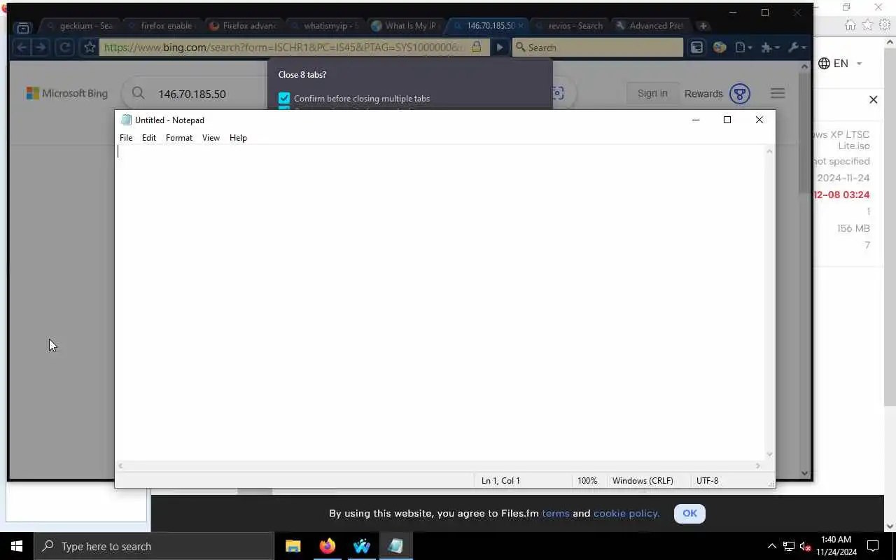Viewport: 896px width, 560px height.
Task: Open File Explorer from the taskbar
Action: coord(293,546)
